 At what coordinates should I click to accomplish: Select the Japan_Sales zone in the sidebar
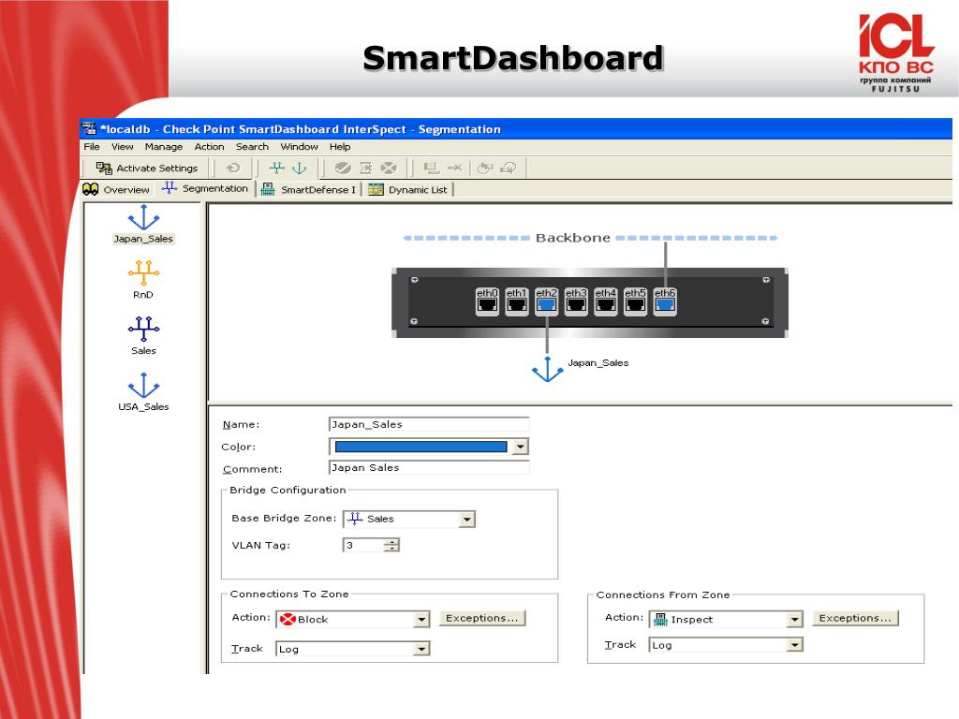coord(143,225)
